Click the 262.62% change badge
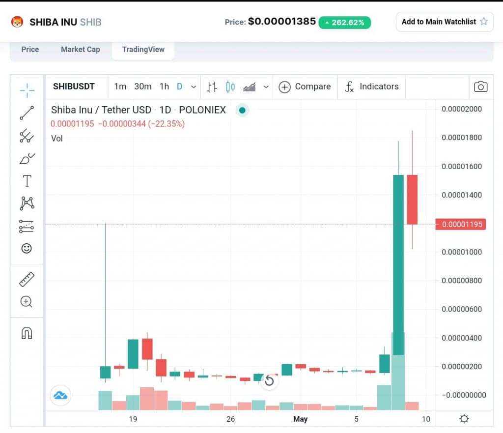The height and width of the screenshot is (433, 503). pos(344,23)
